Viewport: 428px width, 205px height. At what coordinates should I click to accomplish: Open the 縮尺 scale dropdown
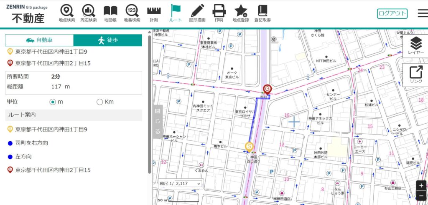[x=188, y=183]
